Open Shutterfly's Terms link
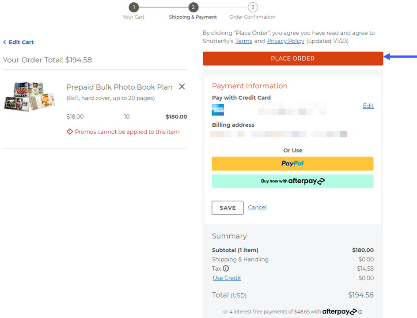The image size is (417, 318). [x=243, y=41]
